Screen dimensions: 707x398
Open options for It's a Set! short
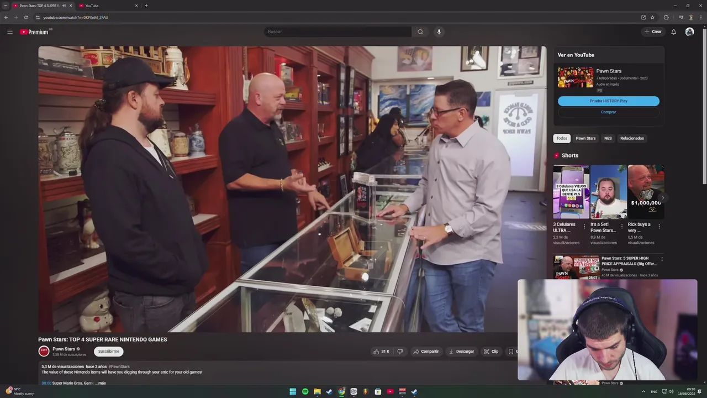(622, 226)
